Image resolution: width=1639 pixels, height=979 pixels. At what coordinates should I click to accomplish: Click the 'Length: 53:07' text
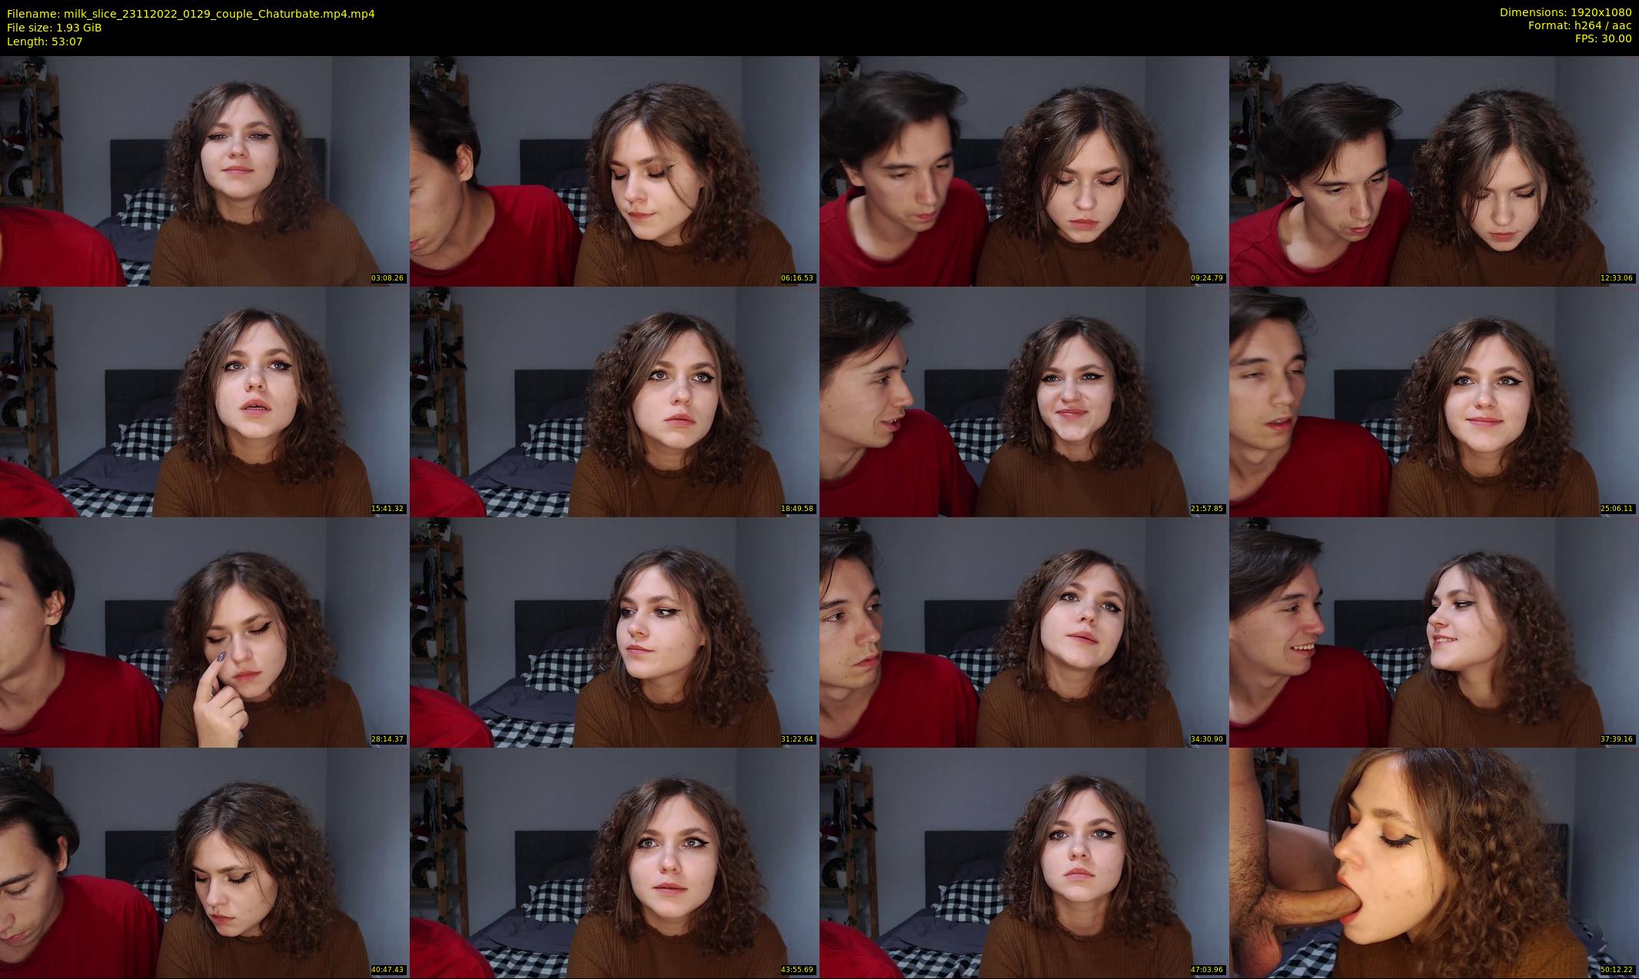(45, 41)
